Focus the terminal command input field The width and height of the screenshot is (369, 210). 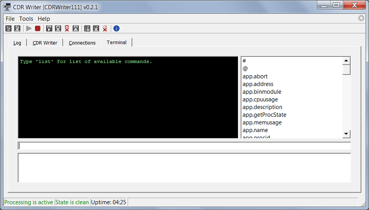click(184, 146)
